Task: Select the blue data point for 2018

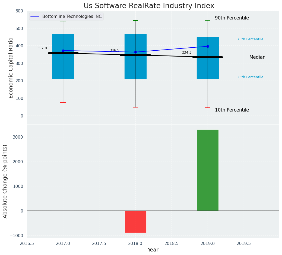Action: 135,52
